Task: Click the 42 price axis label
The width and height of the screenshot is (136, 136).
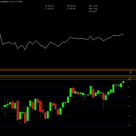Action: 129,125
